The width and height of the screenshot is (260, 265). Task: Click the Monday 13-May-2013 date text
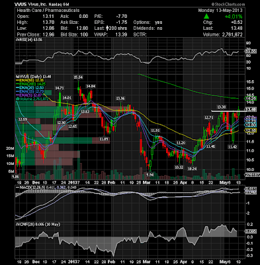[x=220, y=11]
